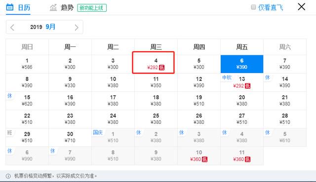Open the 2019 9月 month selector
This screenshot has width=316, height=182.
[43, 27]
